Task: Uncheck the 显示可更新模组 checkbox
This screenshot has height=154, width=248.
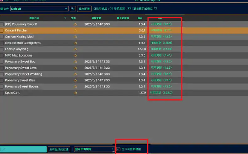Action: point(118,149)
